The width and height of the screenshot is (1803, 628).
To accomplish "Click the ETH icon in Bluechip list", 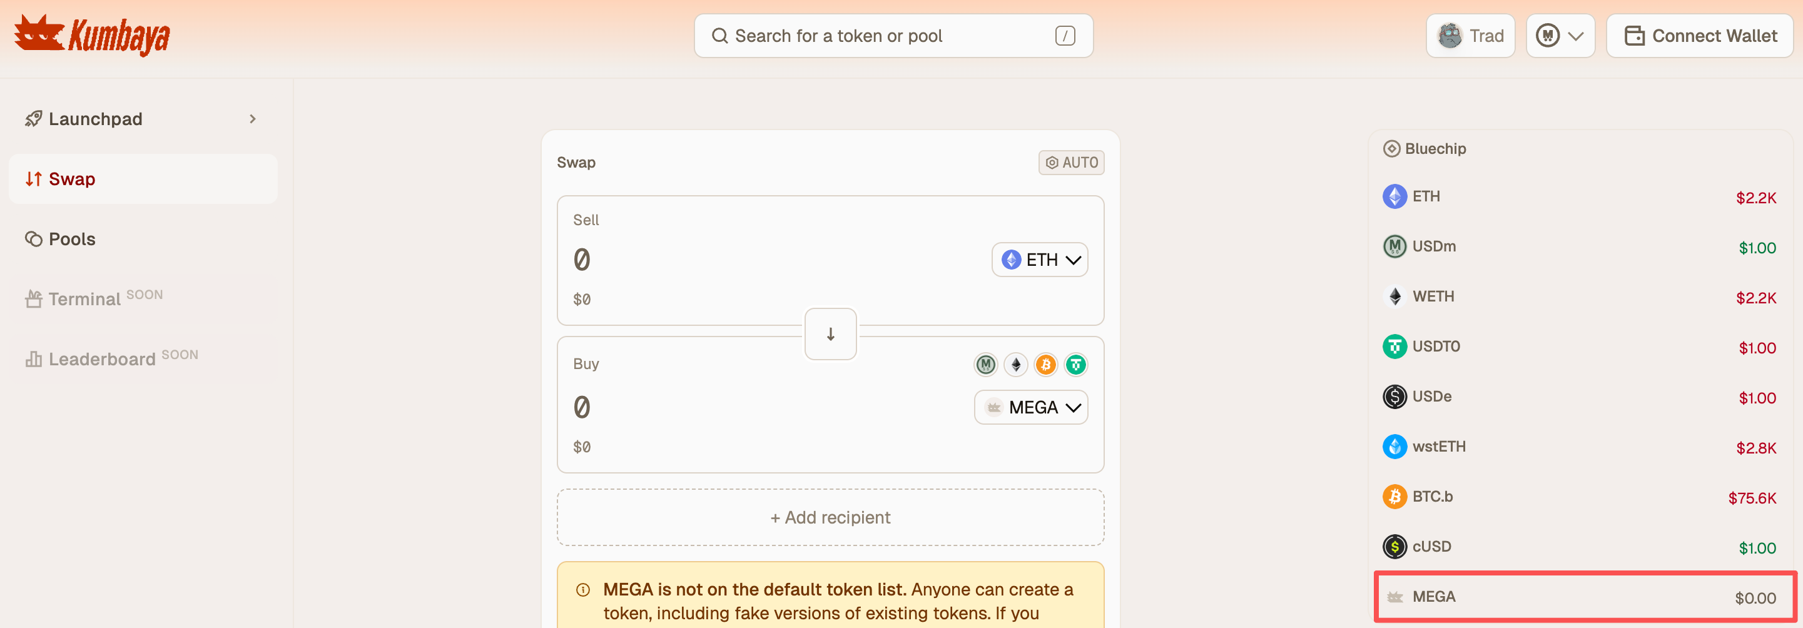I will (1394, 197).
